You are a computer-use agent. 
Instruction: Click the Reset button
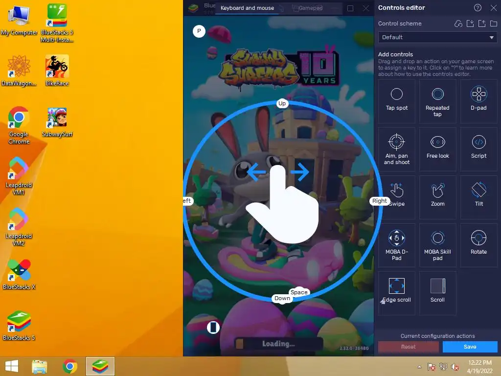coord(408,347)
